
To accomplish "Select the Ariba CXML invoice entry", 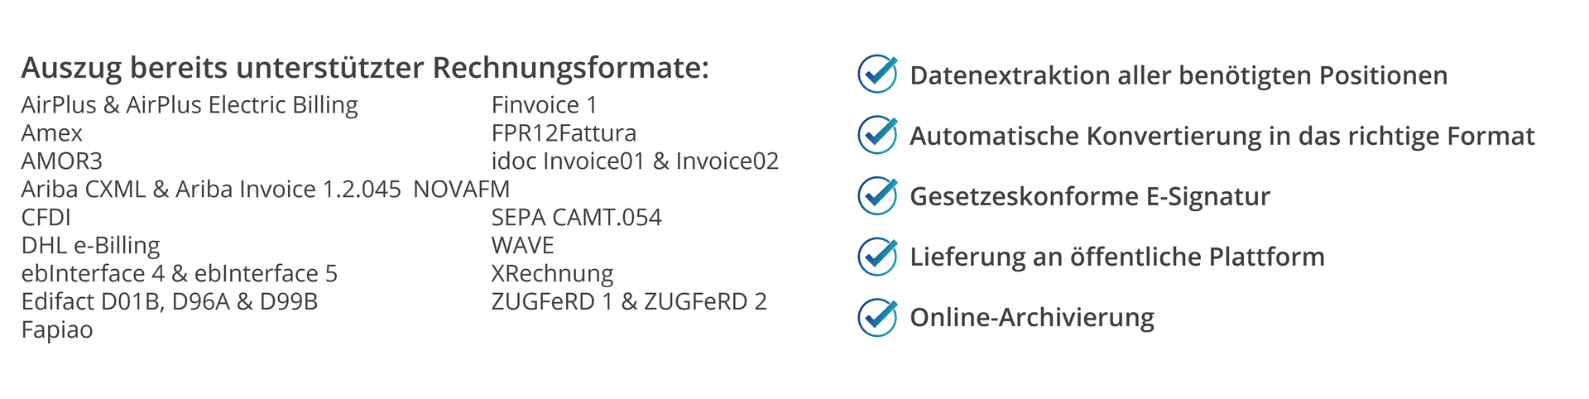I will (x=211, y=190).
